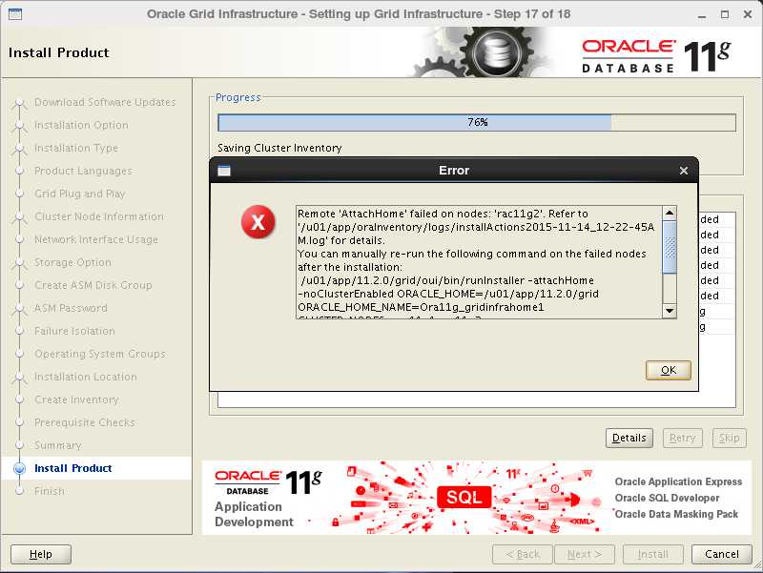Select the ASM Password step
This screenshot has height=573, width=763.
[71, 308]
